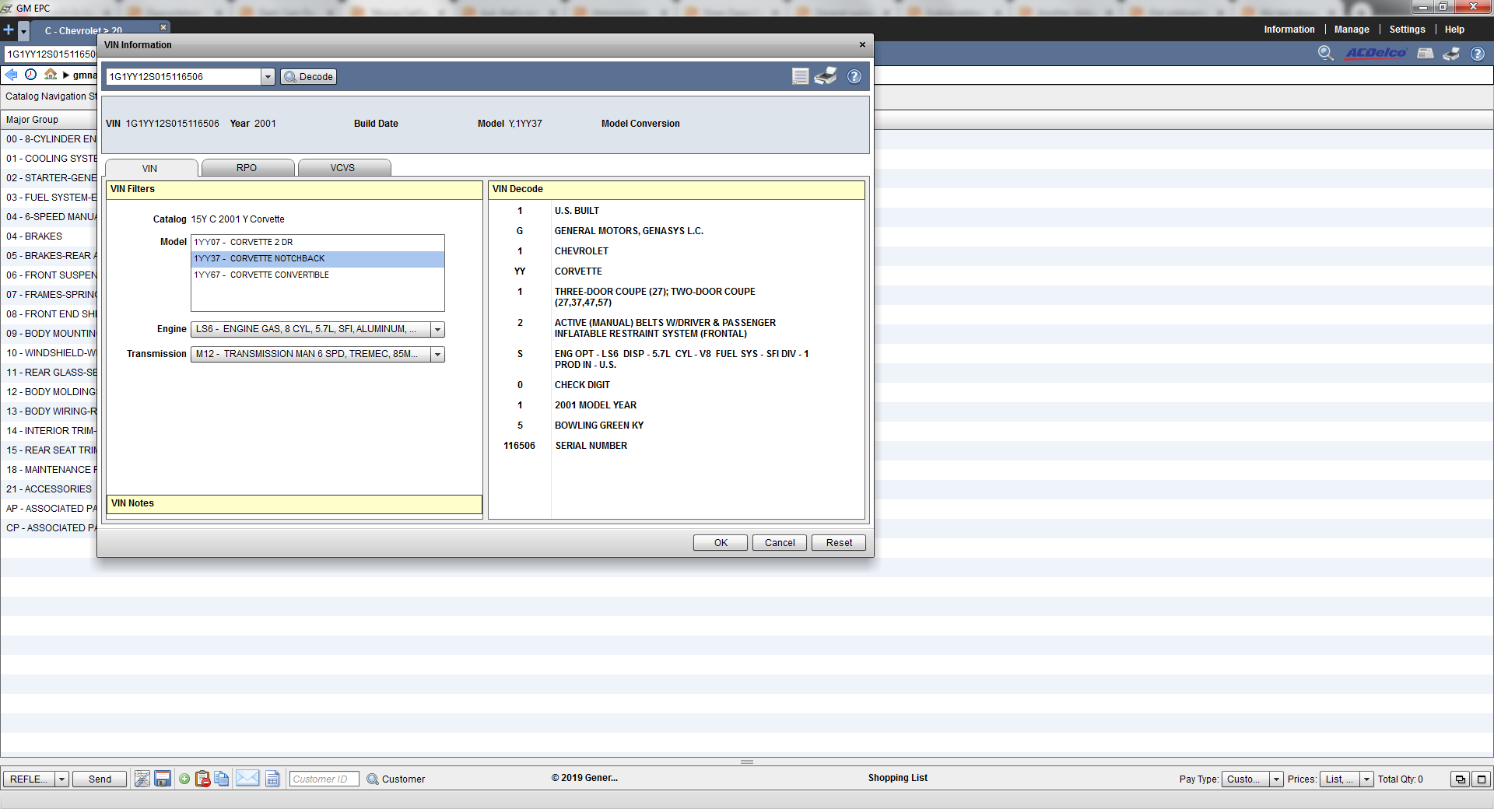Click the Decode button
Image resolution: width=1494 pixels, height=809 pixels.
308,76
